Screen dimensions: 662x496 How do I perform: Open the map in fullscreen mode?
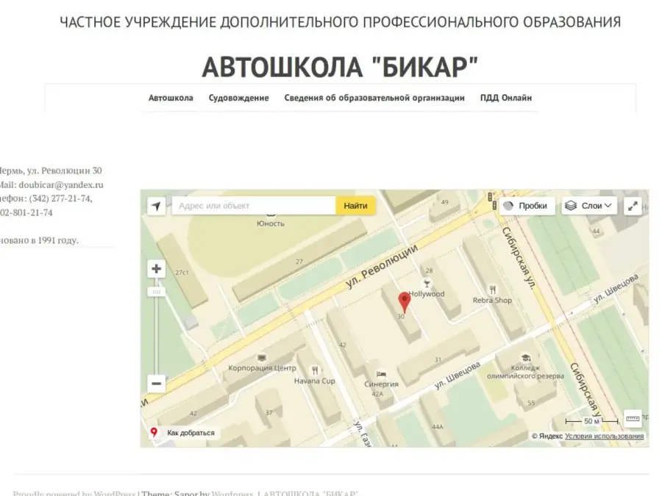(633, 206)
